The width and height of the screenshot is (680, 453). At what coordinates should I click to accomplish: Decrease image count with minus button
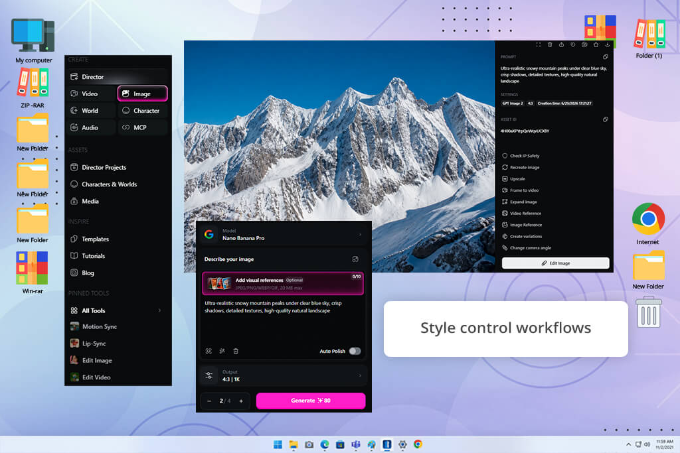[209, 401]
